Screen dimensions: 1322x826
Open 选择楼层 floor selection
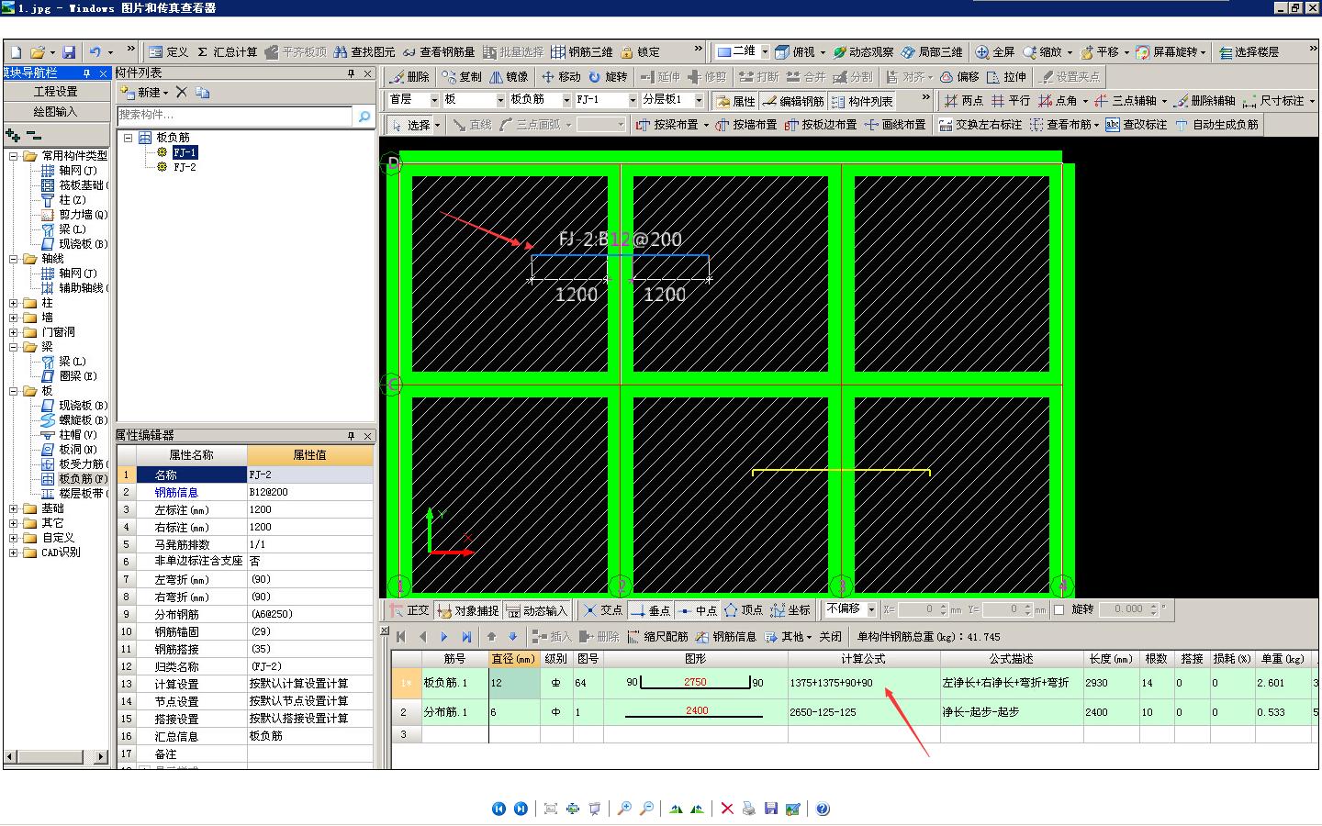[x=1249, y=52]
